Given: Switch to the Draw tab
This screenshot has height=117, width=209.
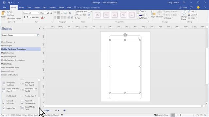Looking at the screenshot, I should (x=29, y=7).
